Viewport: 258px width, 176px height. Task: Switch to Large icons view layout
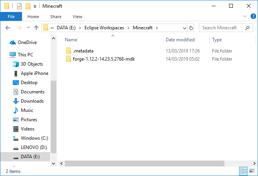click(x=252, y=171)
